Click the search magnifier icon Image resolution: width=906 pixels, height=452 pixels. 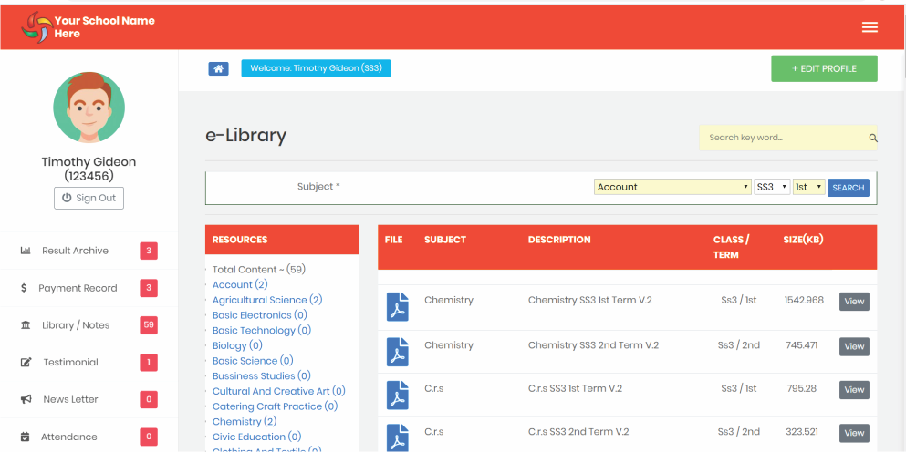(x=872, y=139)
